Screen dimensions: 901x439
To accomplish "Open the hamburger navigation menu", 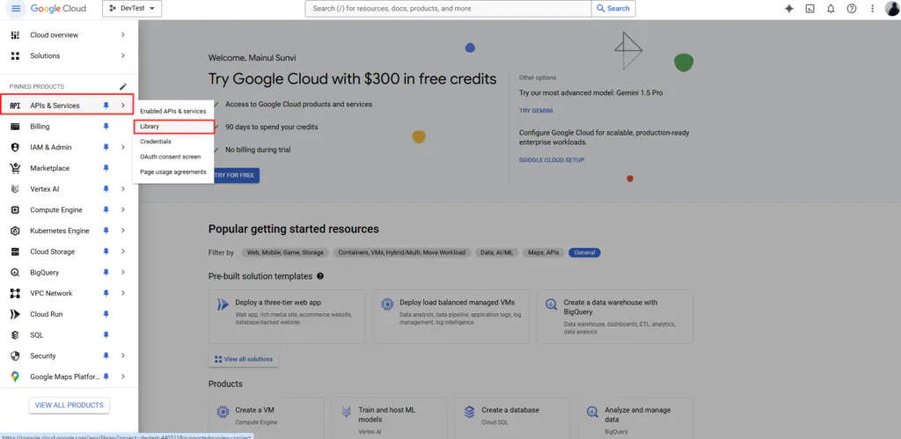I will (16, 9).
